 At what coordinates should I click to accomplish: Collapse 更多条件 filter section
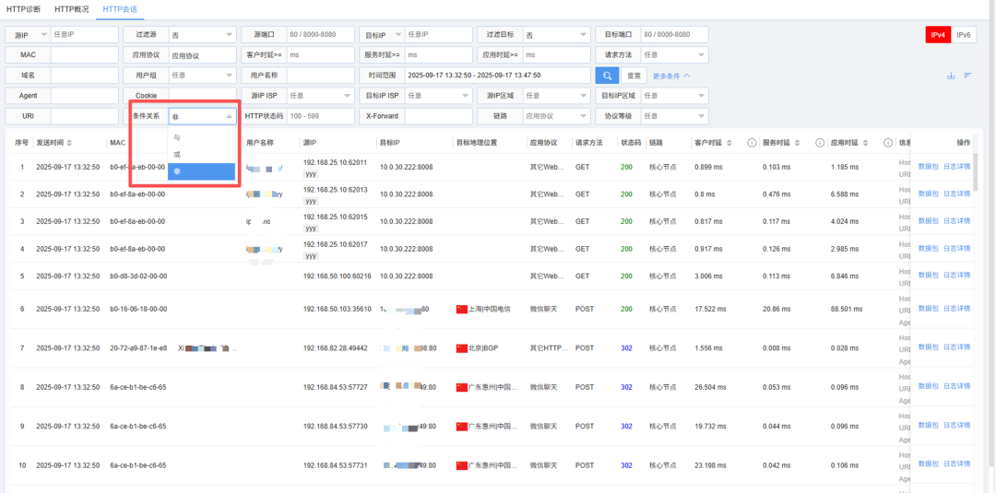coord(671,76)
